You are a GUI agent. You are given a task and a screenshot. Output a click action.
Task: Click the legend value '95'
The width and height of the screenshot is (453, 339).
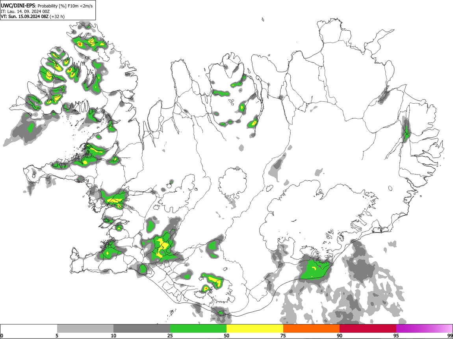click(x=396, y=335)
